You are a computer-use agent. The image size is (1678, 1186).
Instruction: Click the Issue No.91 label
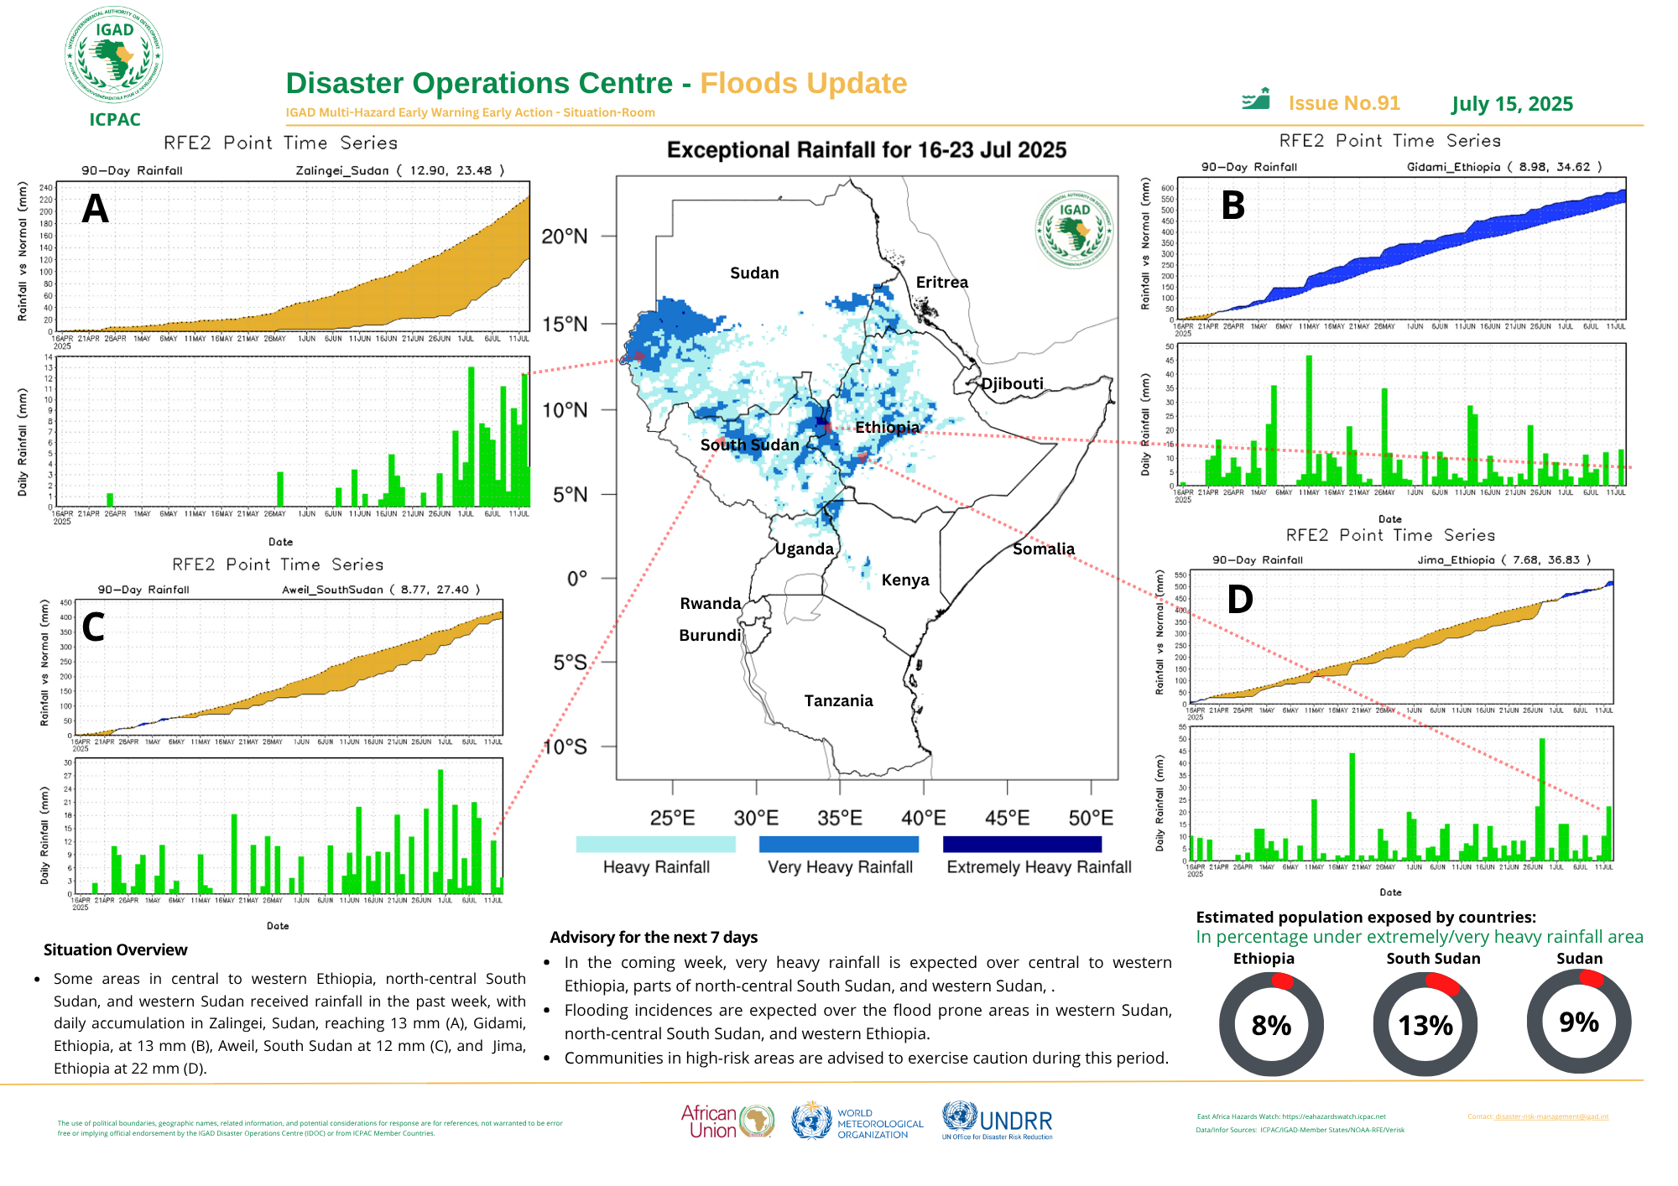coord(1344,103)
